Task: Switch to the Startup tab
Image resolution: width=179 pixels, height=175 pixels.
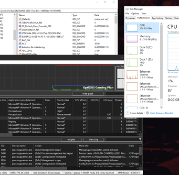Action: pos(168,18)
